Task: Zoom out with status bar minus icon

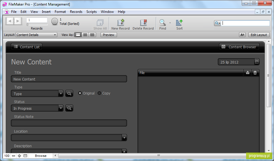Action: pyautogui.click(x=14, y=156)
